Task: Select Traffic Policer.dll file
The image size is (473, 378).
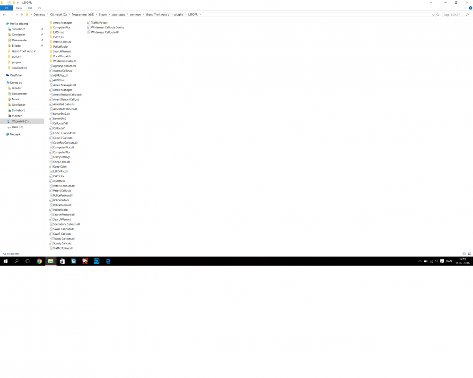Action: pos(63,249)
